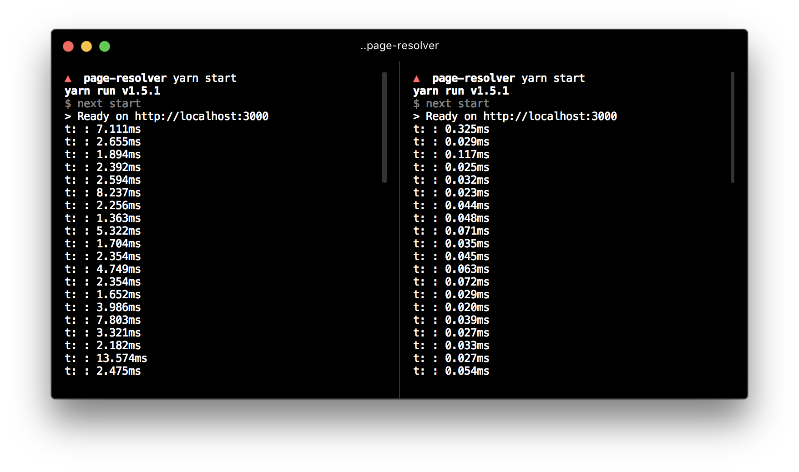Open the localhost:3000 URL in right pane
The width and height of the screenshot is (799, 472).
550,116
